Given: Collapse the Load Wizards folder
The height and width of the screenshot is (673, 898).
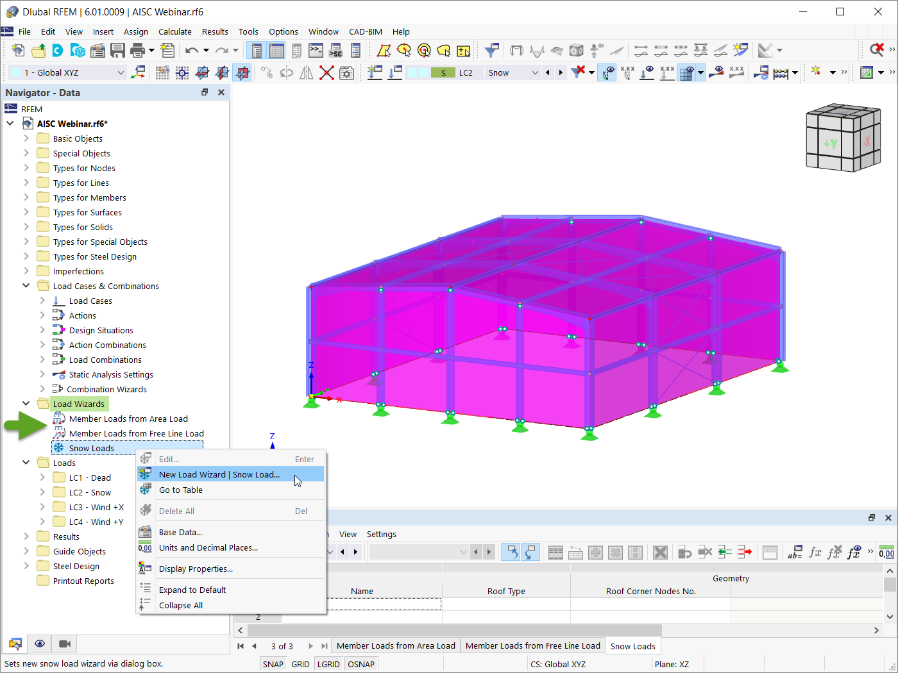Looking at the screenshot, I should point(26,404).
